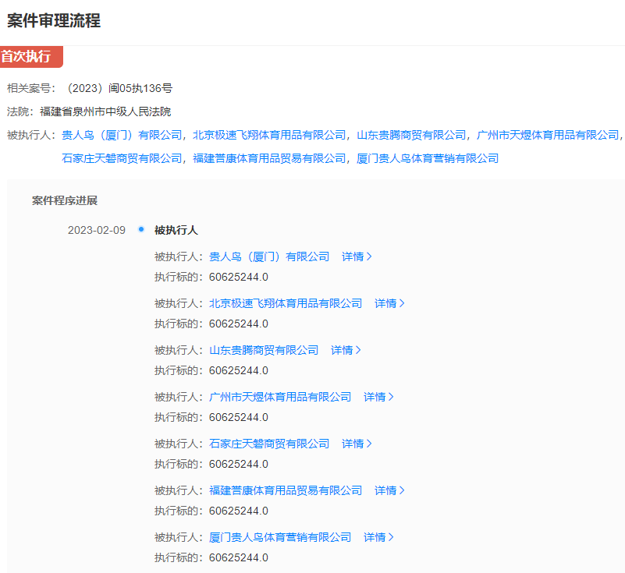Viewport: 625px width, 573px height.
Task: Open 福建菩康体育用品贸易有限公司 link in header list
Action: (x=269, y=158)
